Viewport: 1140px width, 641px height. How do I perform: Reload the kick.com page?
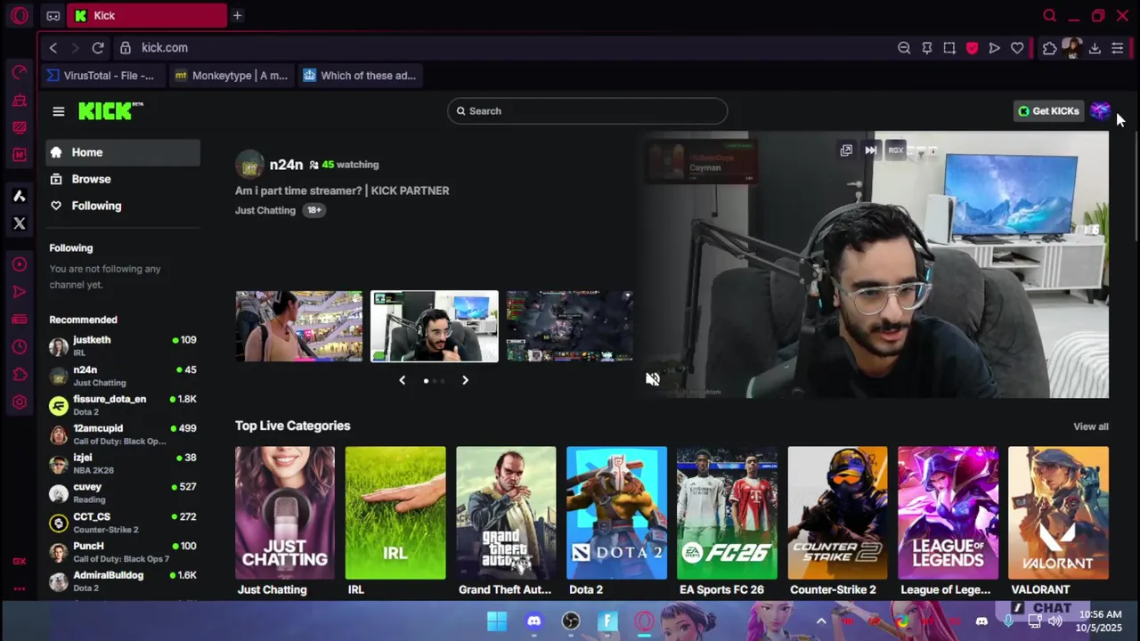pos(98,48)
